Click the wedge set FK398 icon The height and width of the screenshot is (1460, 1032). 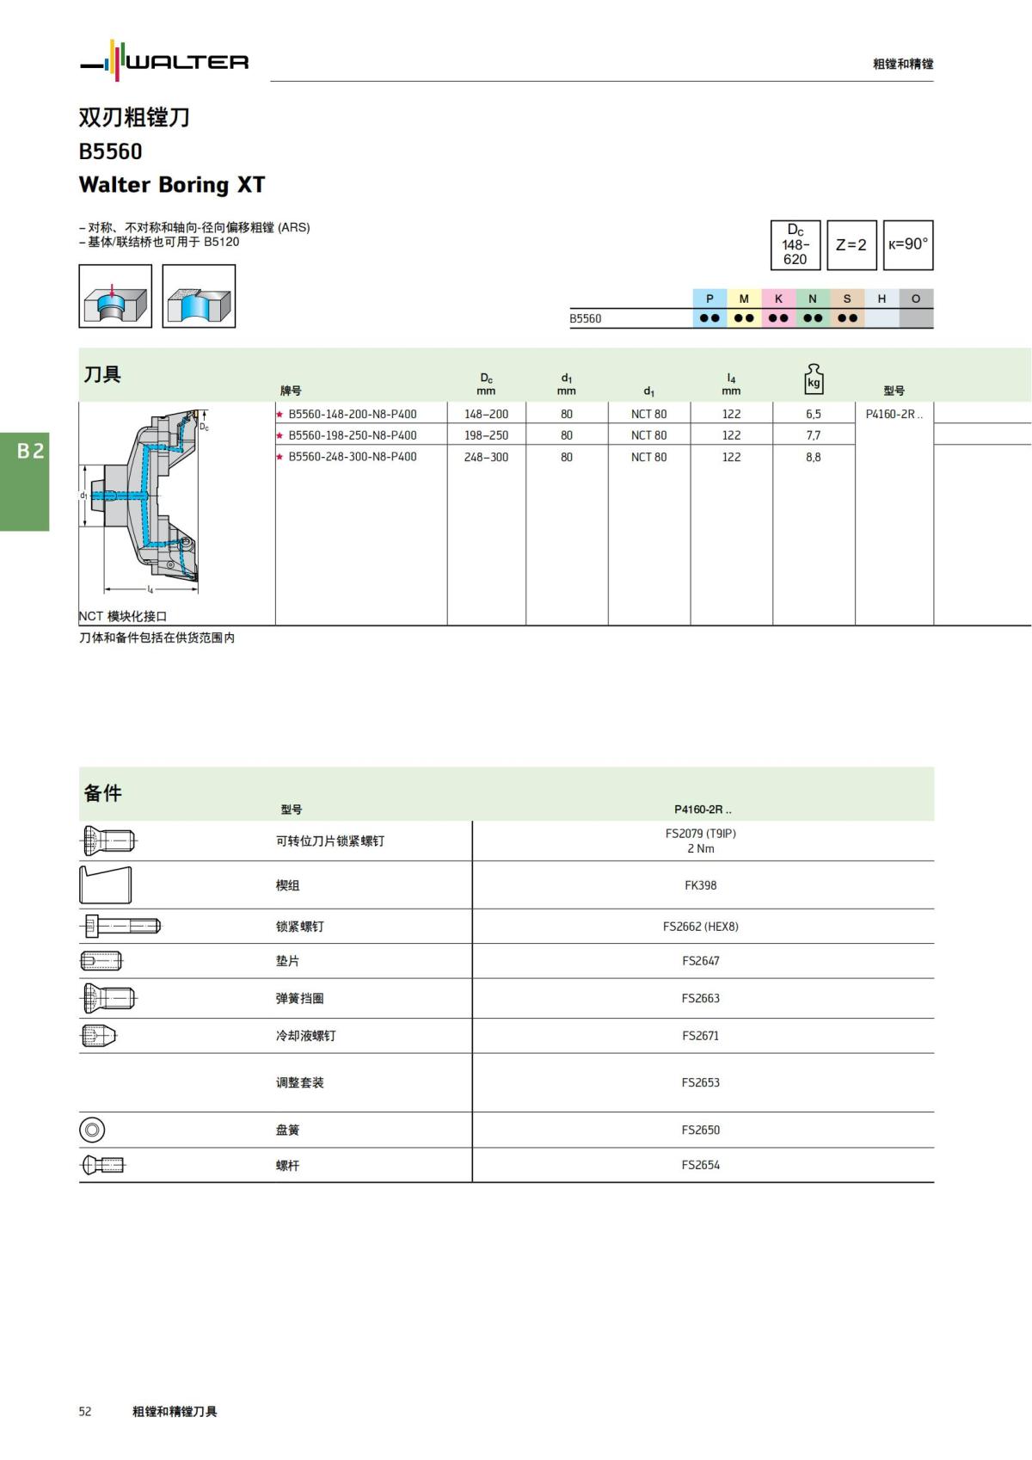[x=106, y=884]
